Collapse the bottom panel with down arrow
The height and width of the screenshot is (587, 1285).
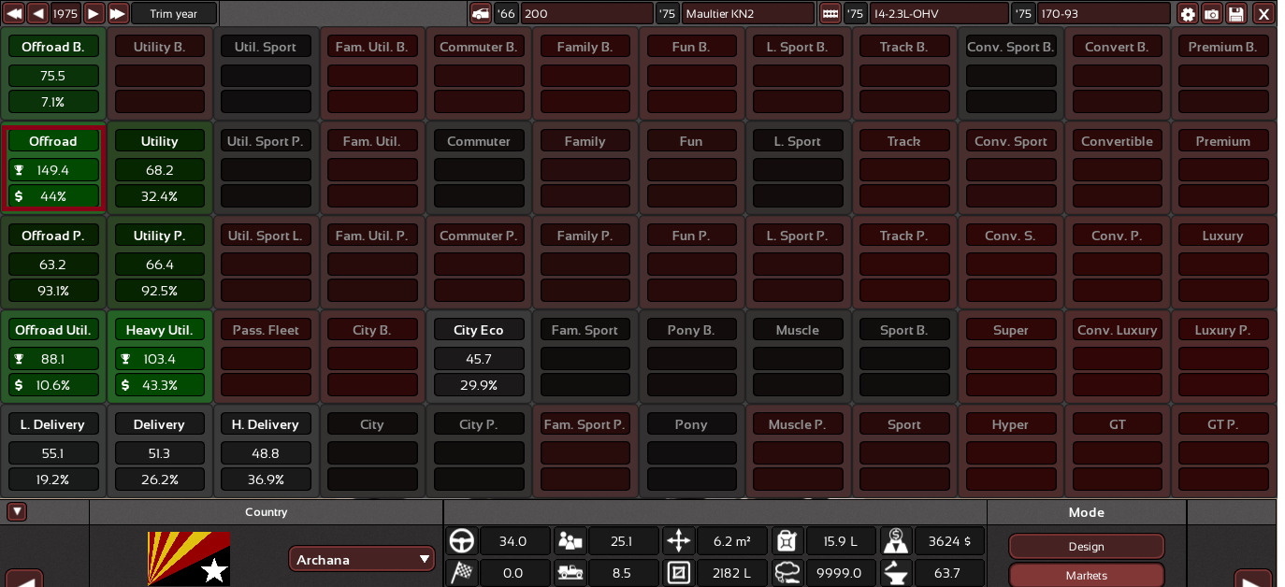tap(16, 512)
